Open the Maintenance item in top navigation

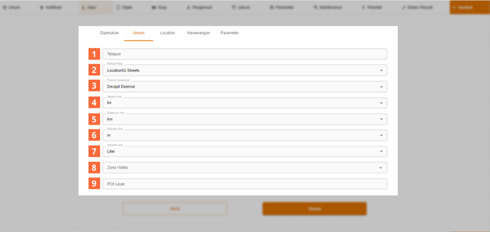click(x=328, y=7)
